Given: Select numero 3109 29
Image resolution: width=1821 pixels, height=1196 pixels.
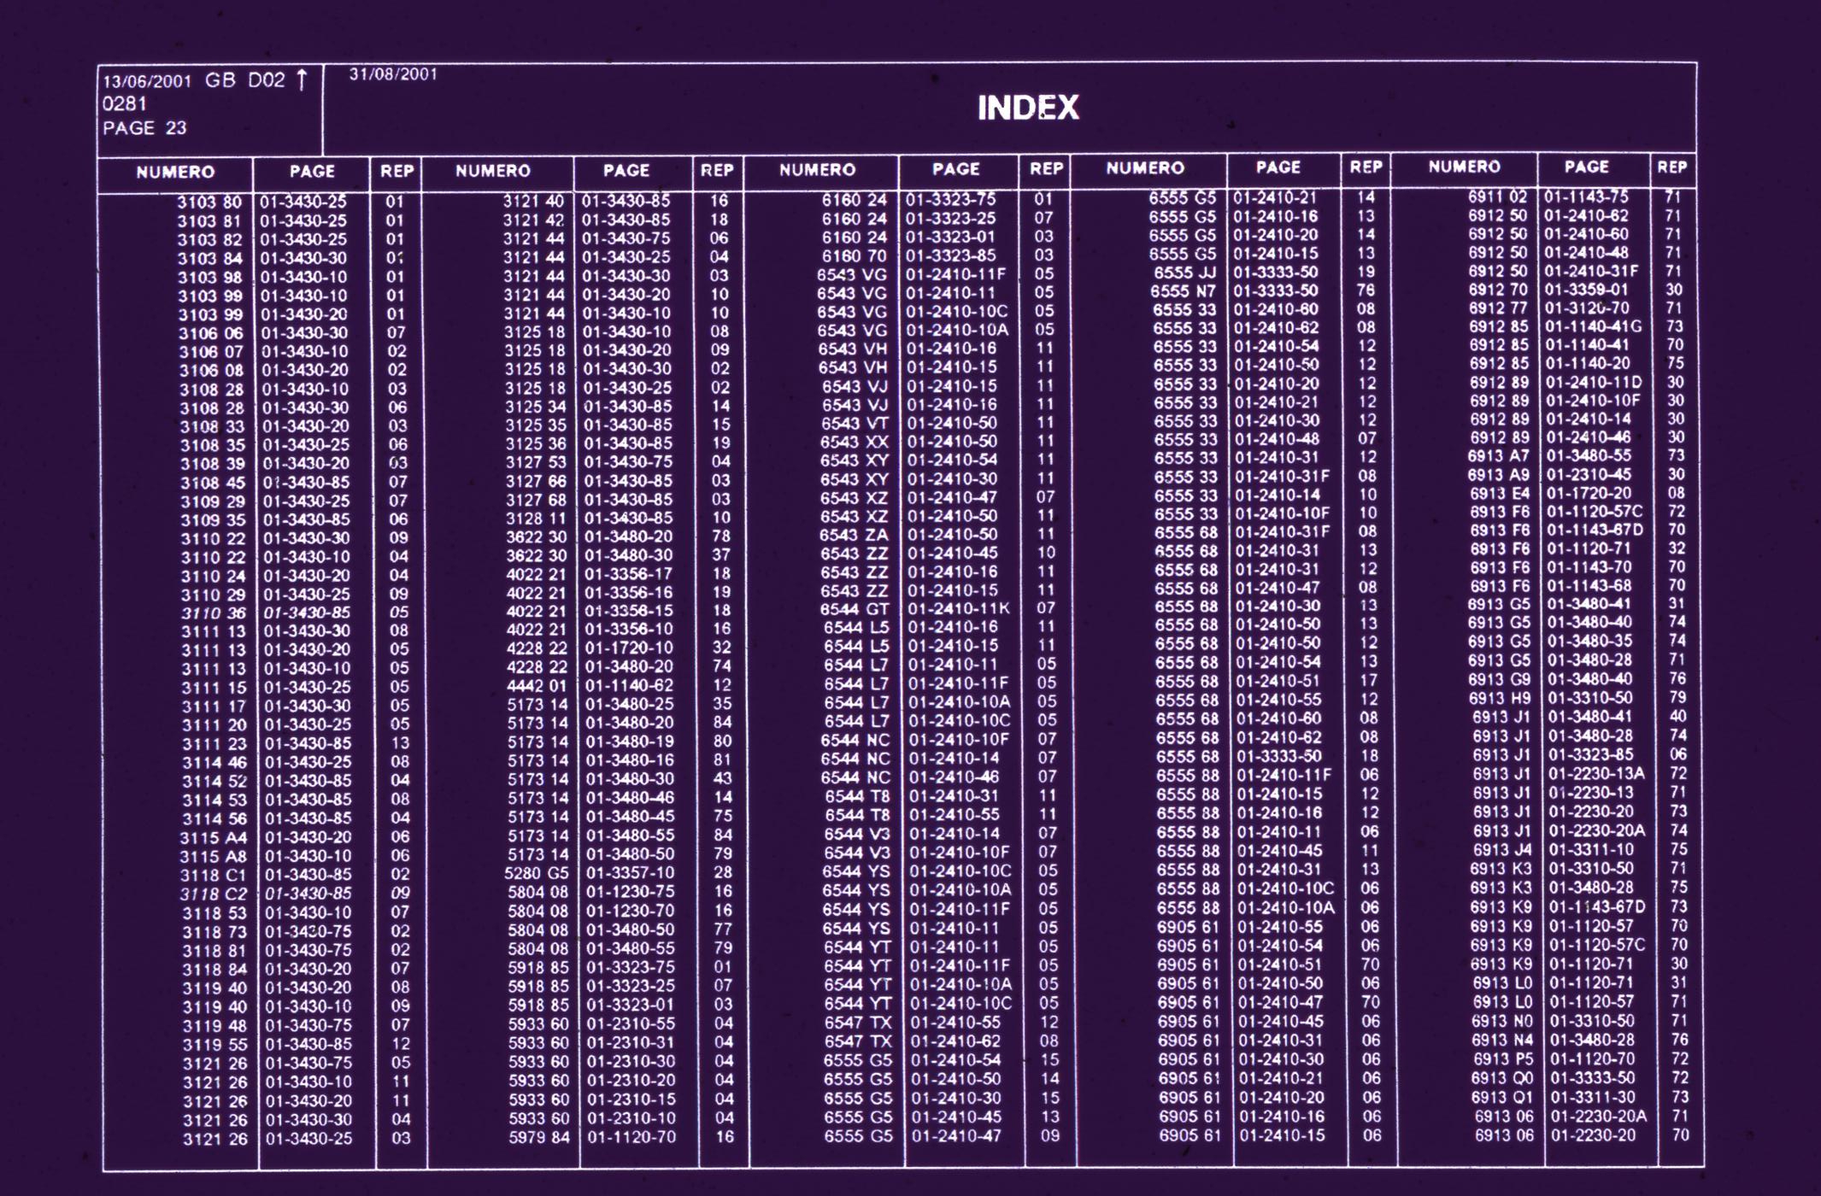Looking at the screenshot, I should 213,501.
